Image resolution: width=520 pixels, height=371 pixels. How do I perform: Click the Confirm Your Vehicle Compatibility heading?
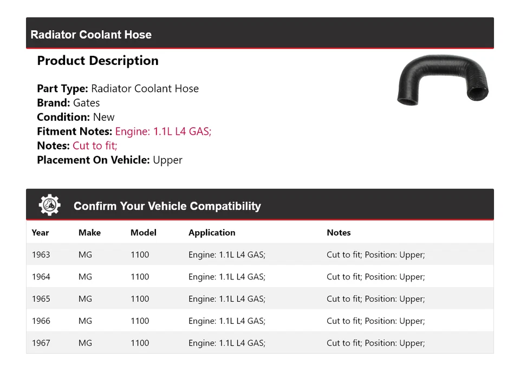click(x=167, y=206)
